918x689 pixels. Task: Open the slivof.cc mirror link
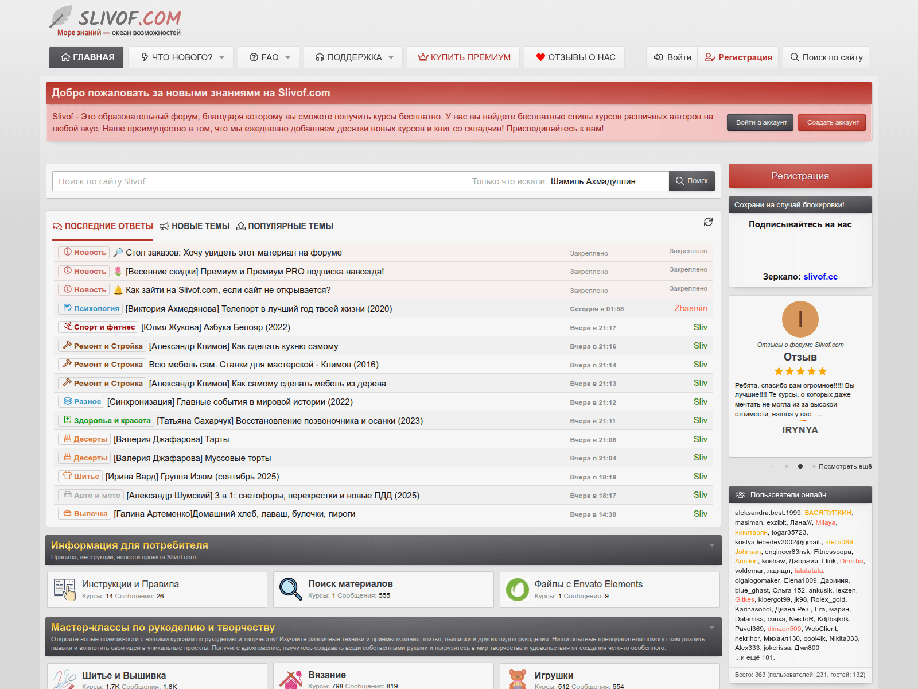pyautogui.click(x=820, y=277)
